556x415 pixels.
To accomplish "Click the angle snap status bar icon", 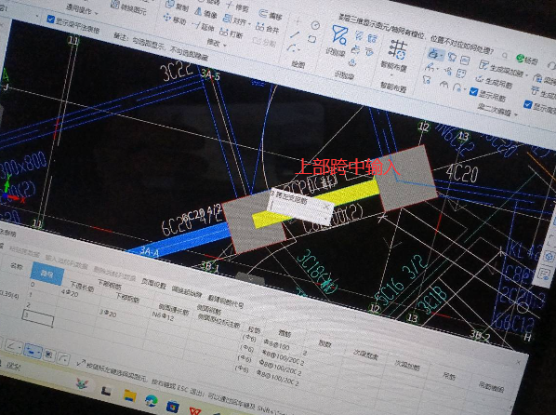I will click(x=13, y=346).
